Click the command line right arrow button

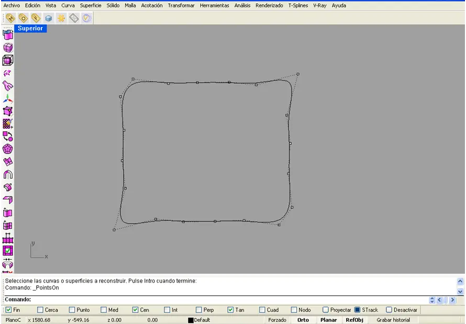[x=452, y=300]
